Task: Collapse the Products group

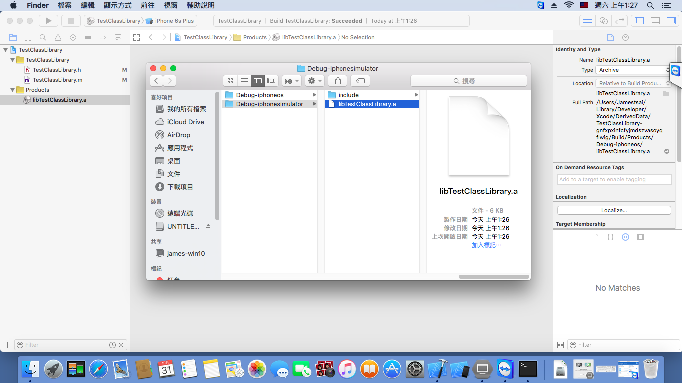Action: tap(13, 90)
